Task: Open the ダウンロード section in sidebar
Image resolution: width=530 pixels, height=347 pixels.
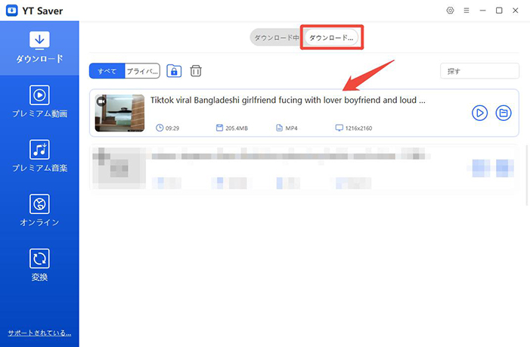Action: 39,47
